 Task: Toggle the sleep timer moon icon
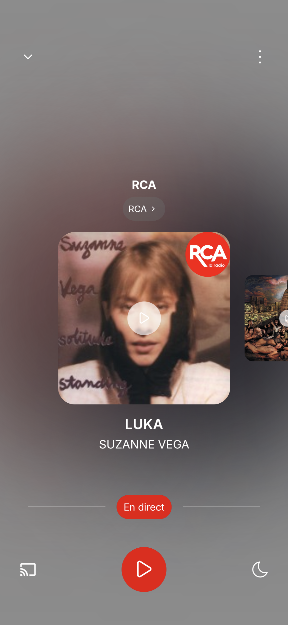[x=260, y=569]
